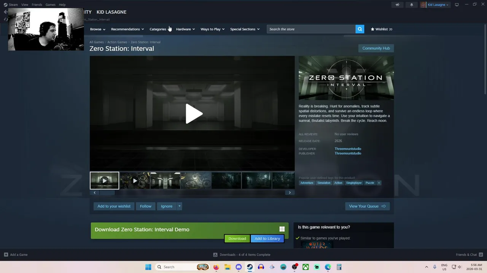
Task: Click the Threemountstudio publisher link
Action: point(348,154)
